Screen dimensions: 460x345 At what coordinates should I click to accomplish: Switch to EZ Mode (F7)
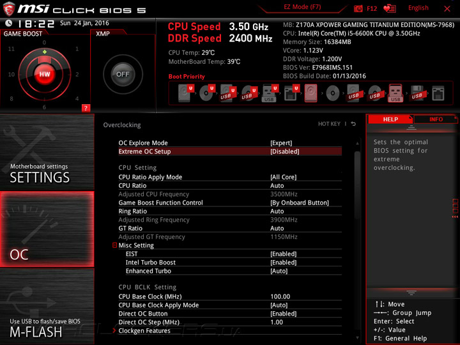tap(302, 7)
